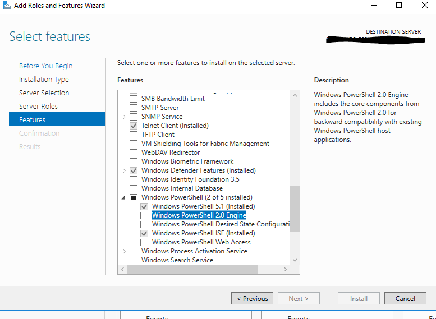
Task: Enable the SMTP Server feature checkbox
Action: coord(134,108)
